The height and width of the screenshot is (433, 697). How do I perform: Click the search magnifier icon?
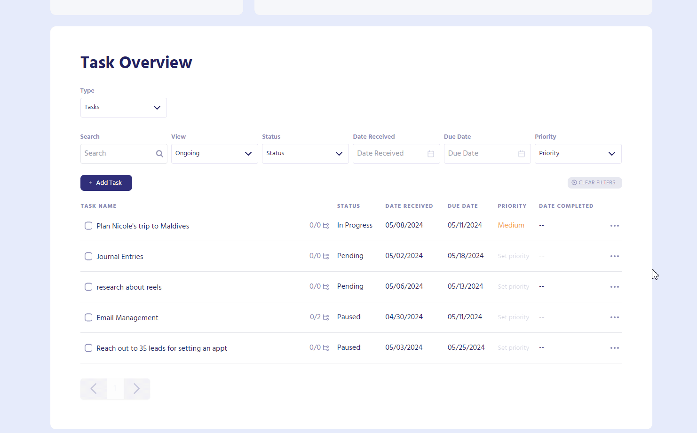click(x=159, y=154)
